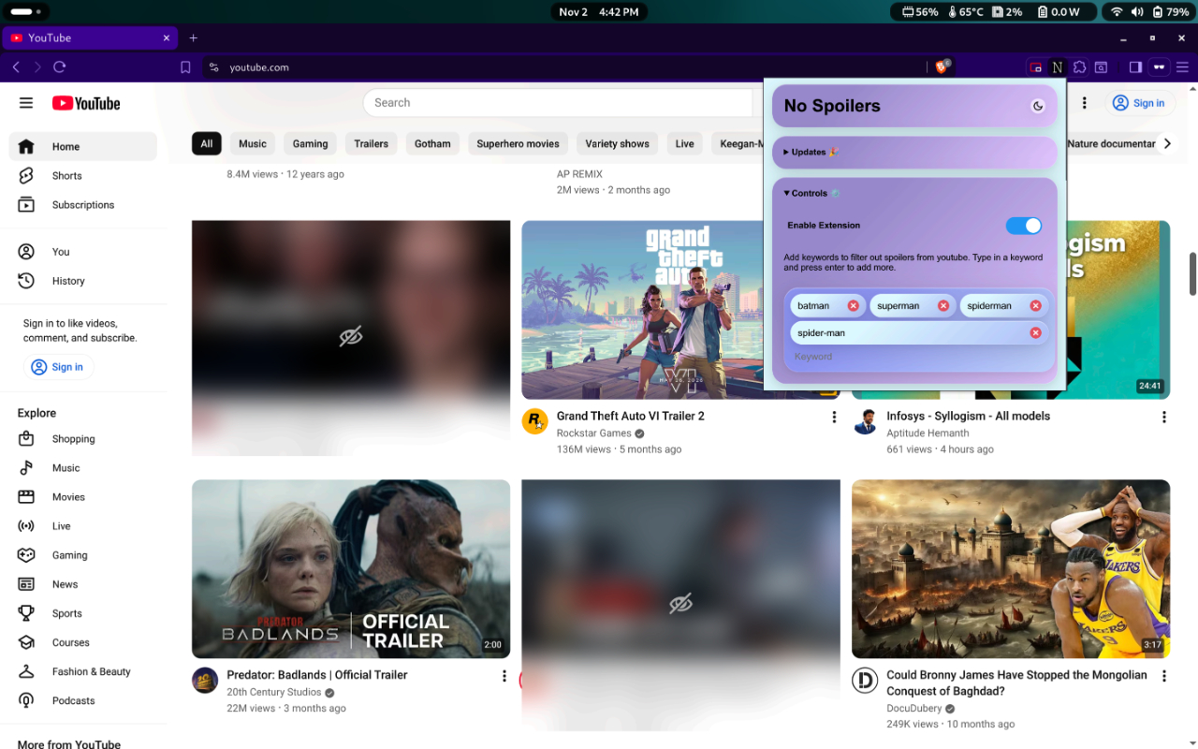The height and width of the screenshot is (749, 1198).
Task: Open Sports in Explore
Action: coord(83,613)
